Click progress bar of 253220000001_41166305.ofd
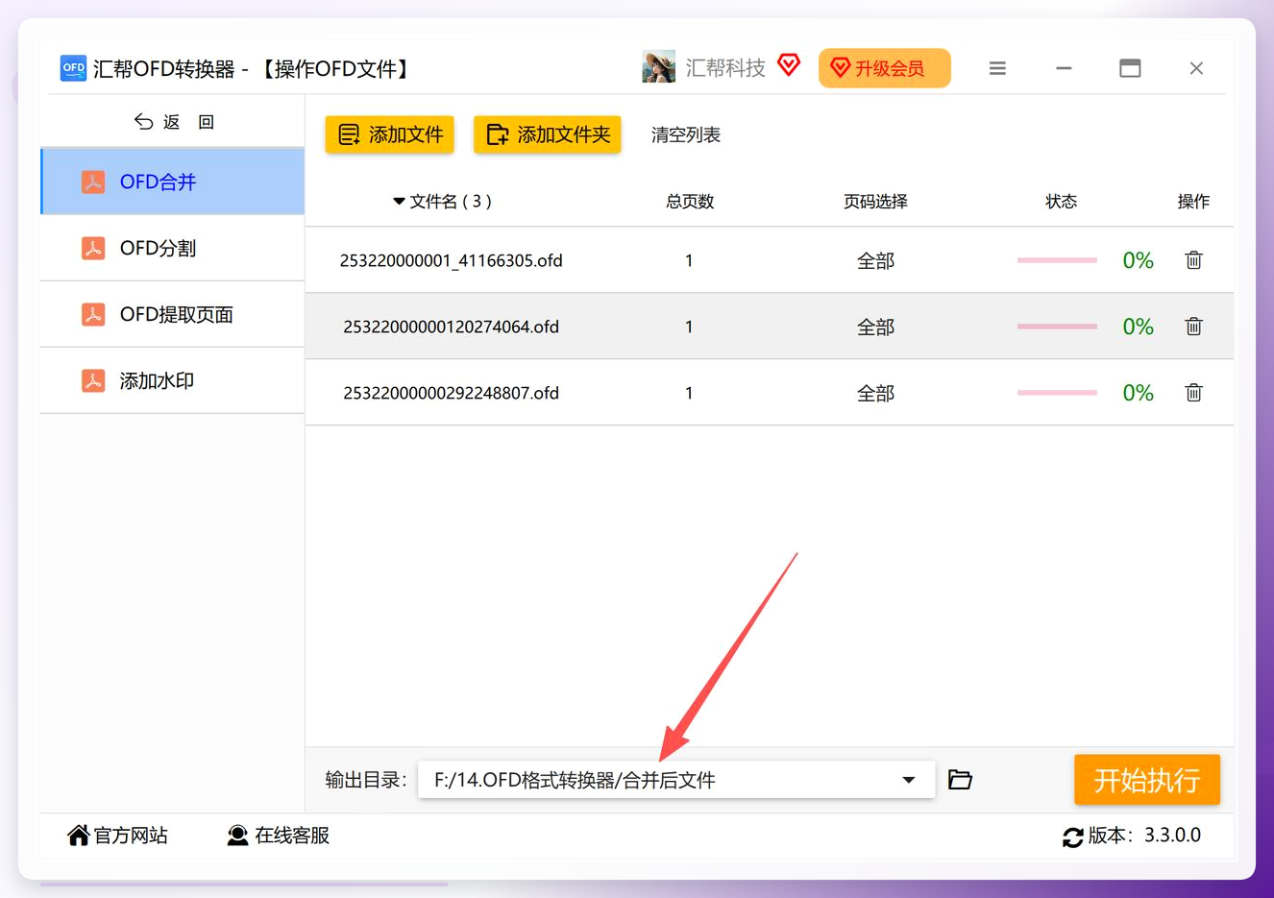Image resolution: width=1274 pixels, height=898 pixels. point(1057,260)
